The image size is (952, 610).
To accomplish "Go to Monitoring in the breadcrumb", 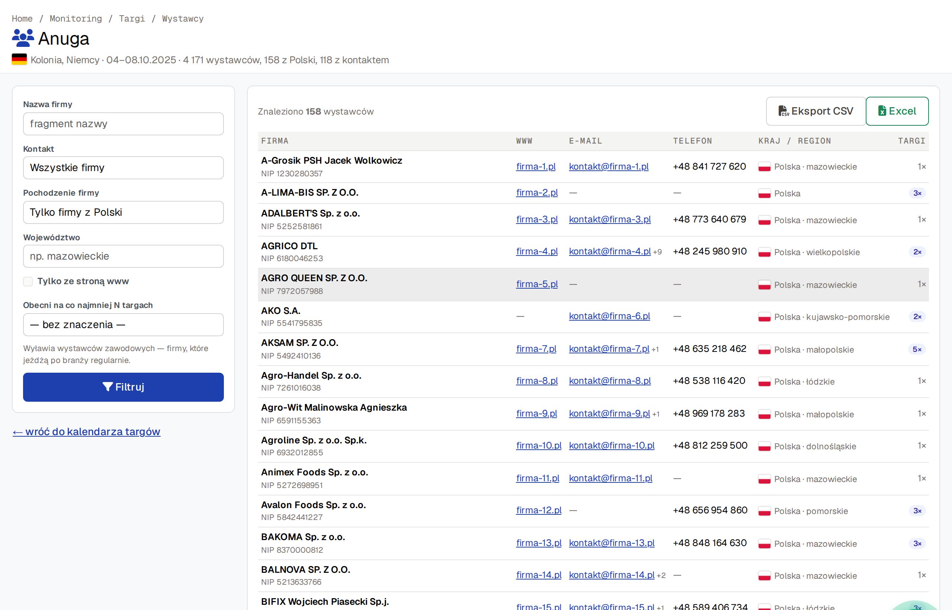I will click(75, 19).
